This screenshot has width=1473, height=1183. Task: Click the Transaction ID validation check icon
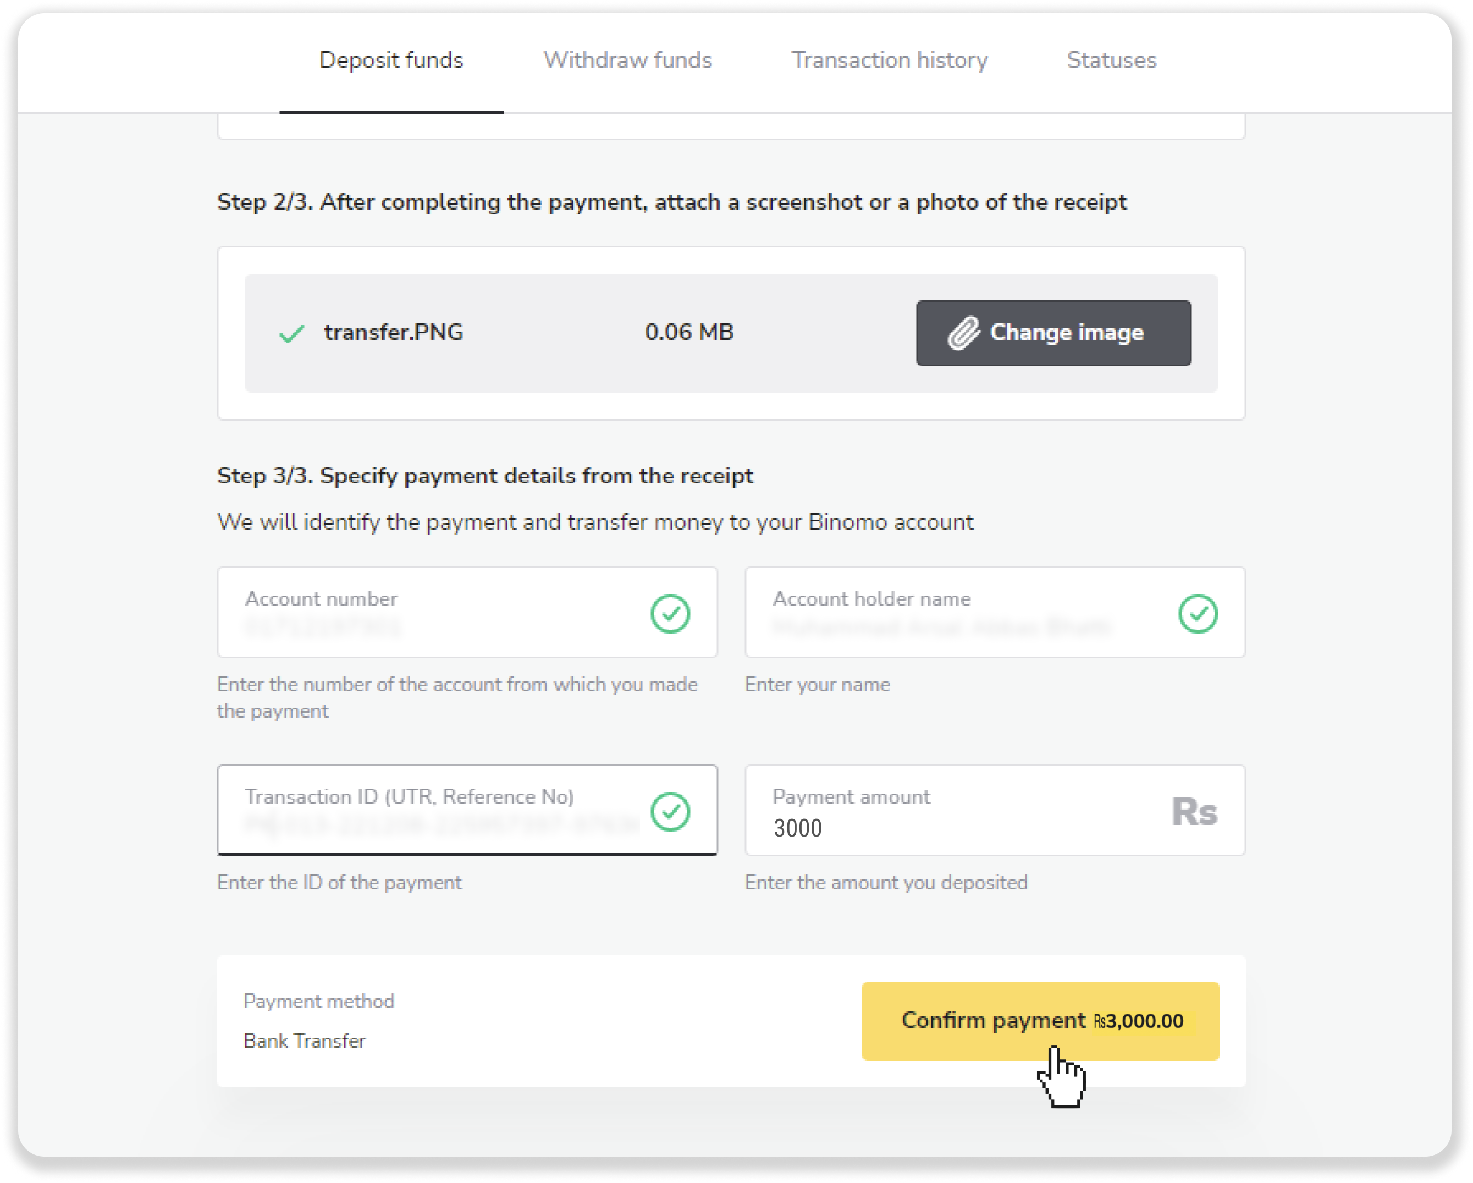click(670, 811)
